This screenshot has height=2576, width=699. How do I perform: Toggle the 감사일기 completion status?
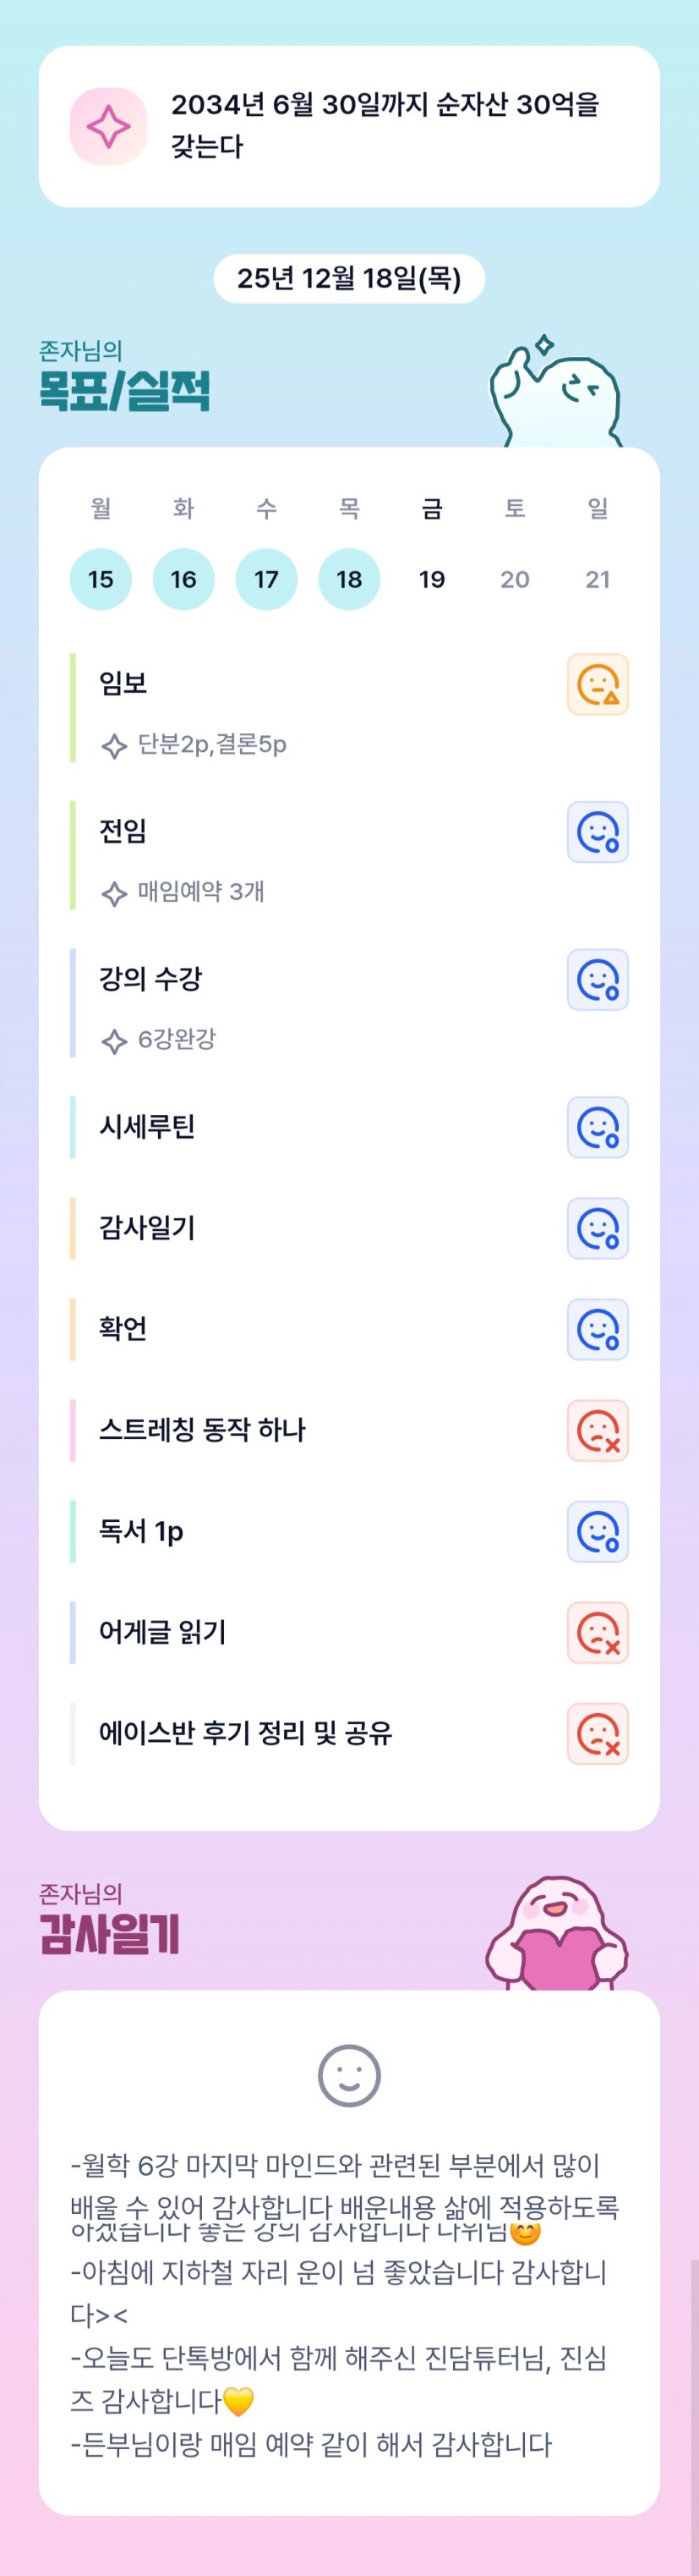597,1228
